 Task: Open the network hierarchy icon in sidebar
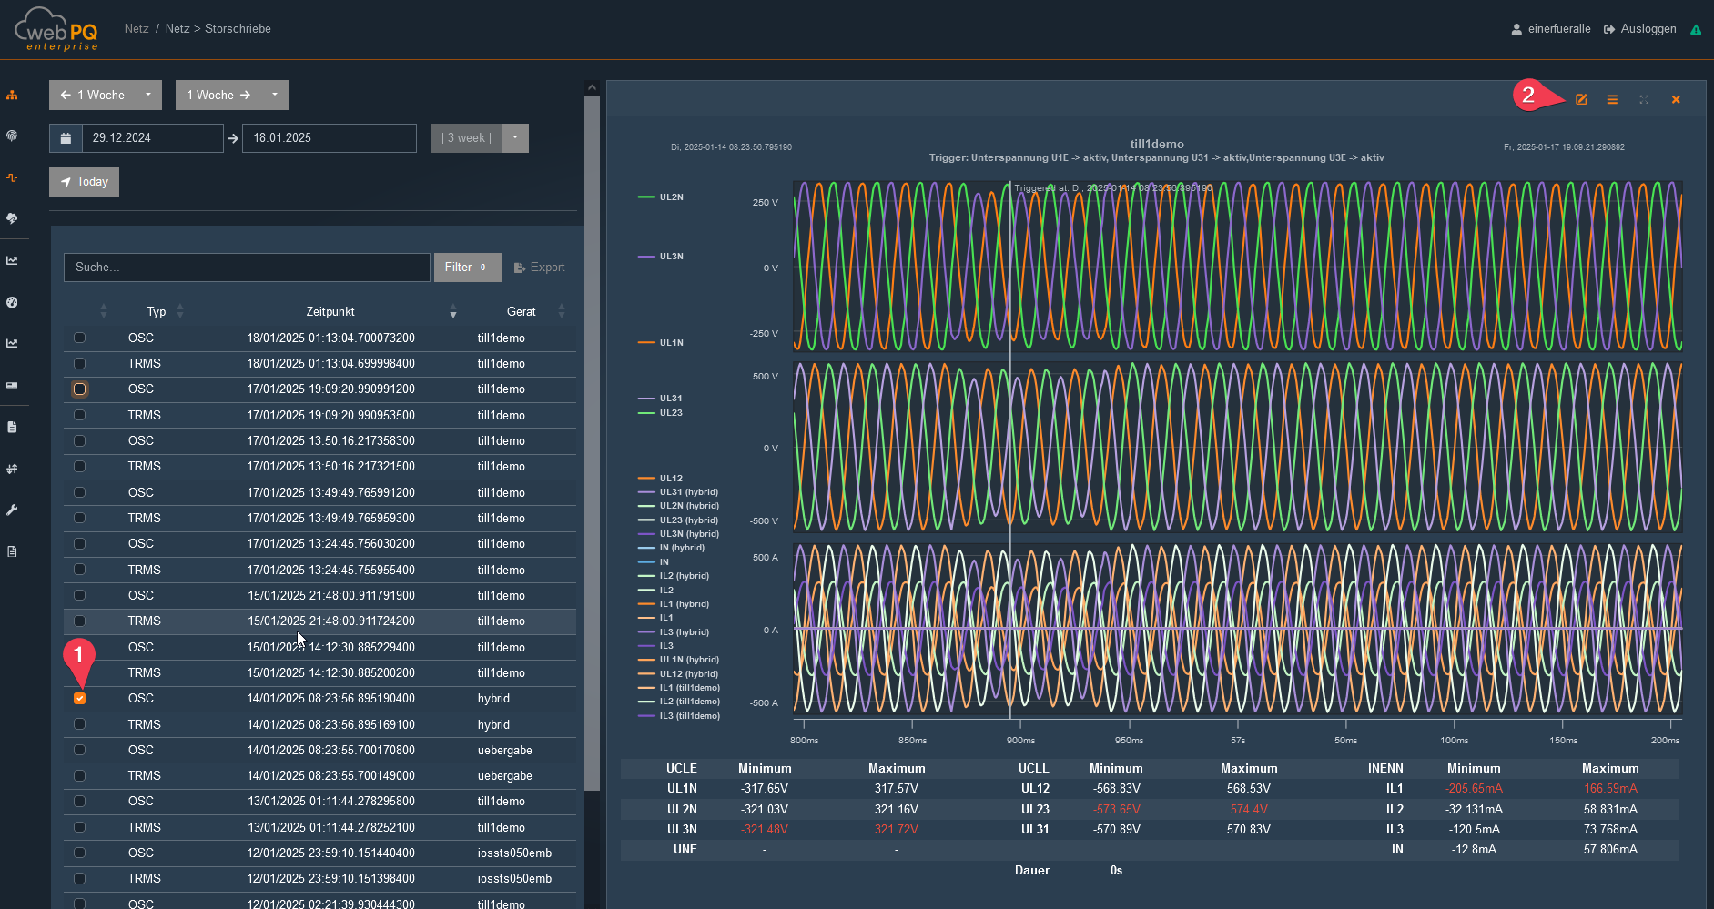coord(12,95)
